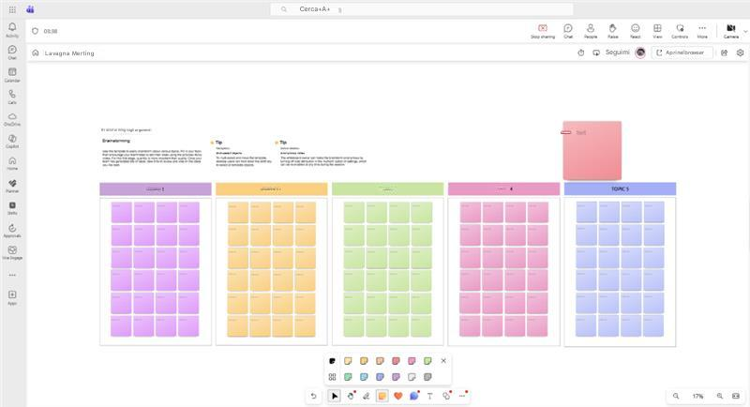The height and width of the screenshot is (407, 750).
Task: Pick the gray sticky note color
Action: 427,377
